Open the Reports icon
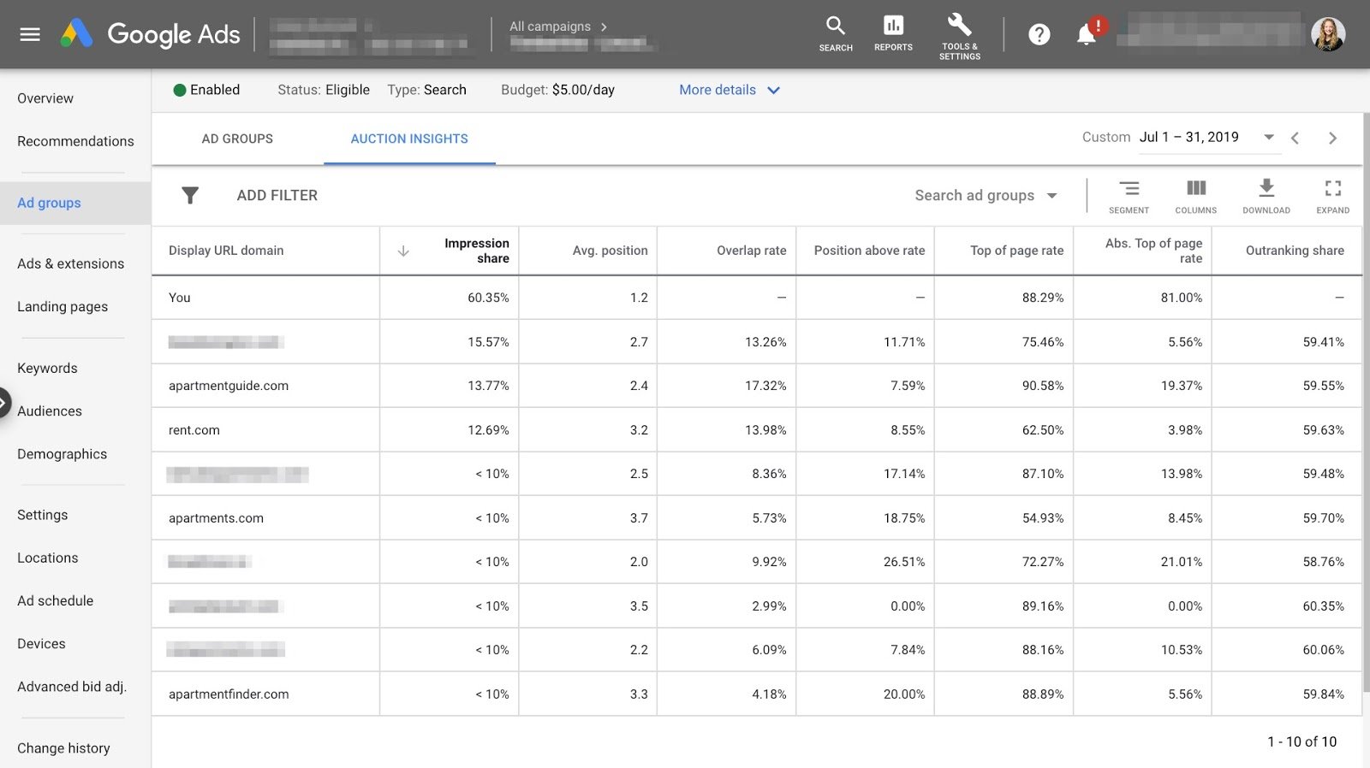 point(893,34)
